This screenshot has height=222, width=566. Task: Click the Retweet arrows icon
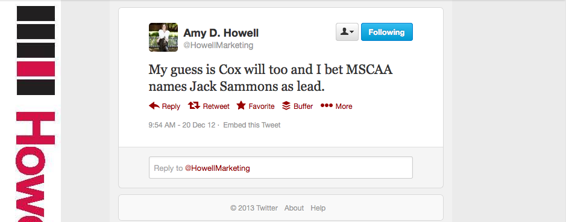[194, 106]
